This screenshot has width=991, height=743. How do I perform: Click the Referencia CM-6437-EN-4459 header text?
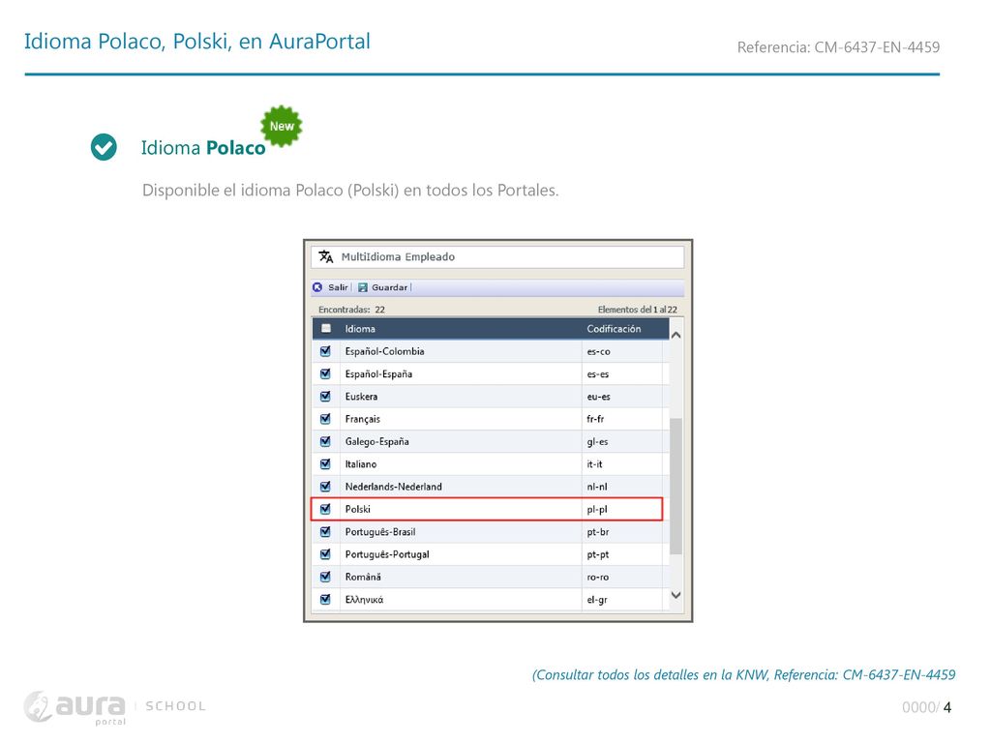[x=838, y=47]
